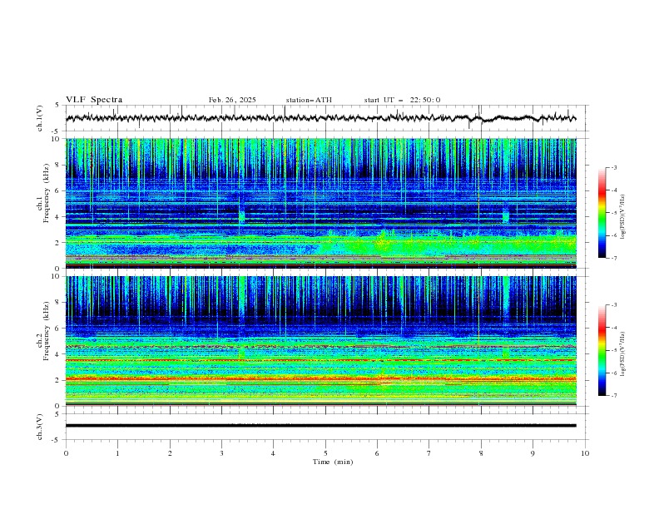Click the ch.1 waveform trace plot

(320, 118)
